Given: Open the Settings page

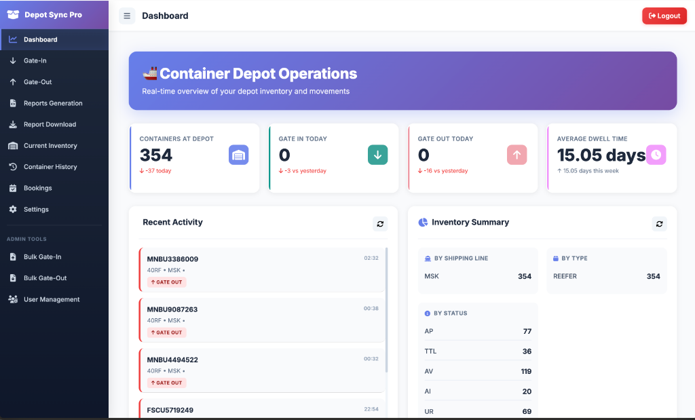Looking at the screenshot, I should [x=35, y=209].
